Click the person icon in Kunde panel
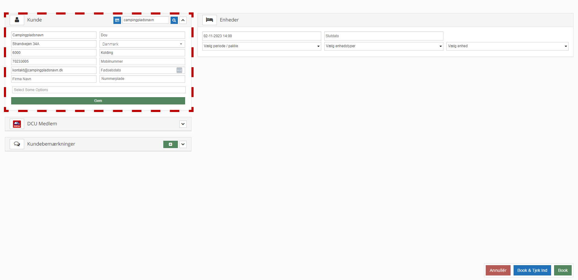This screenshot has height=280, width=578. [17, 20]
